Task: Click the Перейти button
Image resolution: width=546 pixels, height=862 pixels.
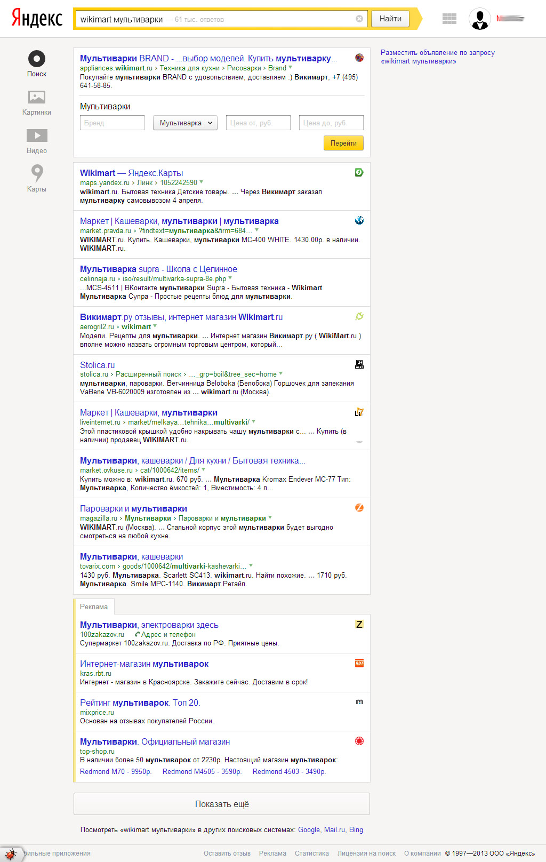Action: [x=343, y=143]
